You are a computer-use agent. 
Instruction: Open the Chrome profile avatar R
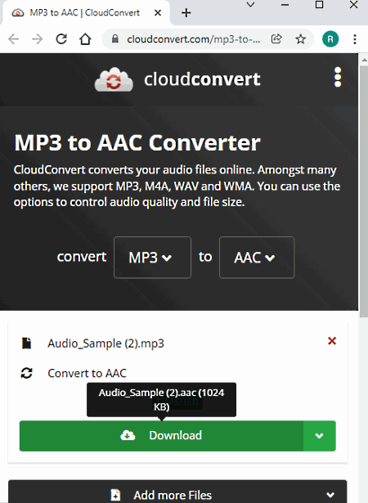[330, 39]
